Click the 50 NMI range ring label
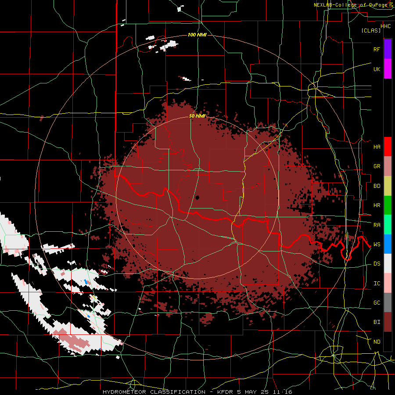395x395 pixels. (197, 116)
